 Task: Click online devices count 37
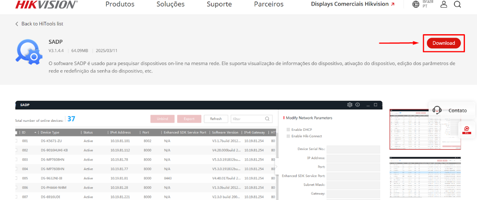[71, 119]
